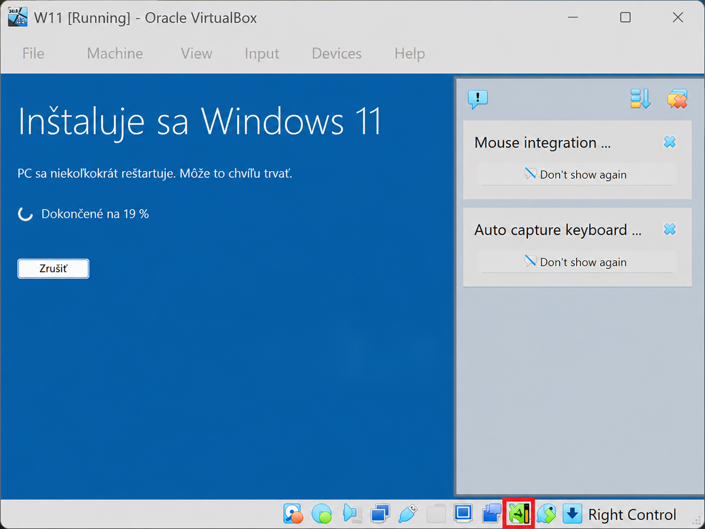Minimize the VirtualBox window

click(x=573, y=18)
